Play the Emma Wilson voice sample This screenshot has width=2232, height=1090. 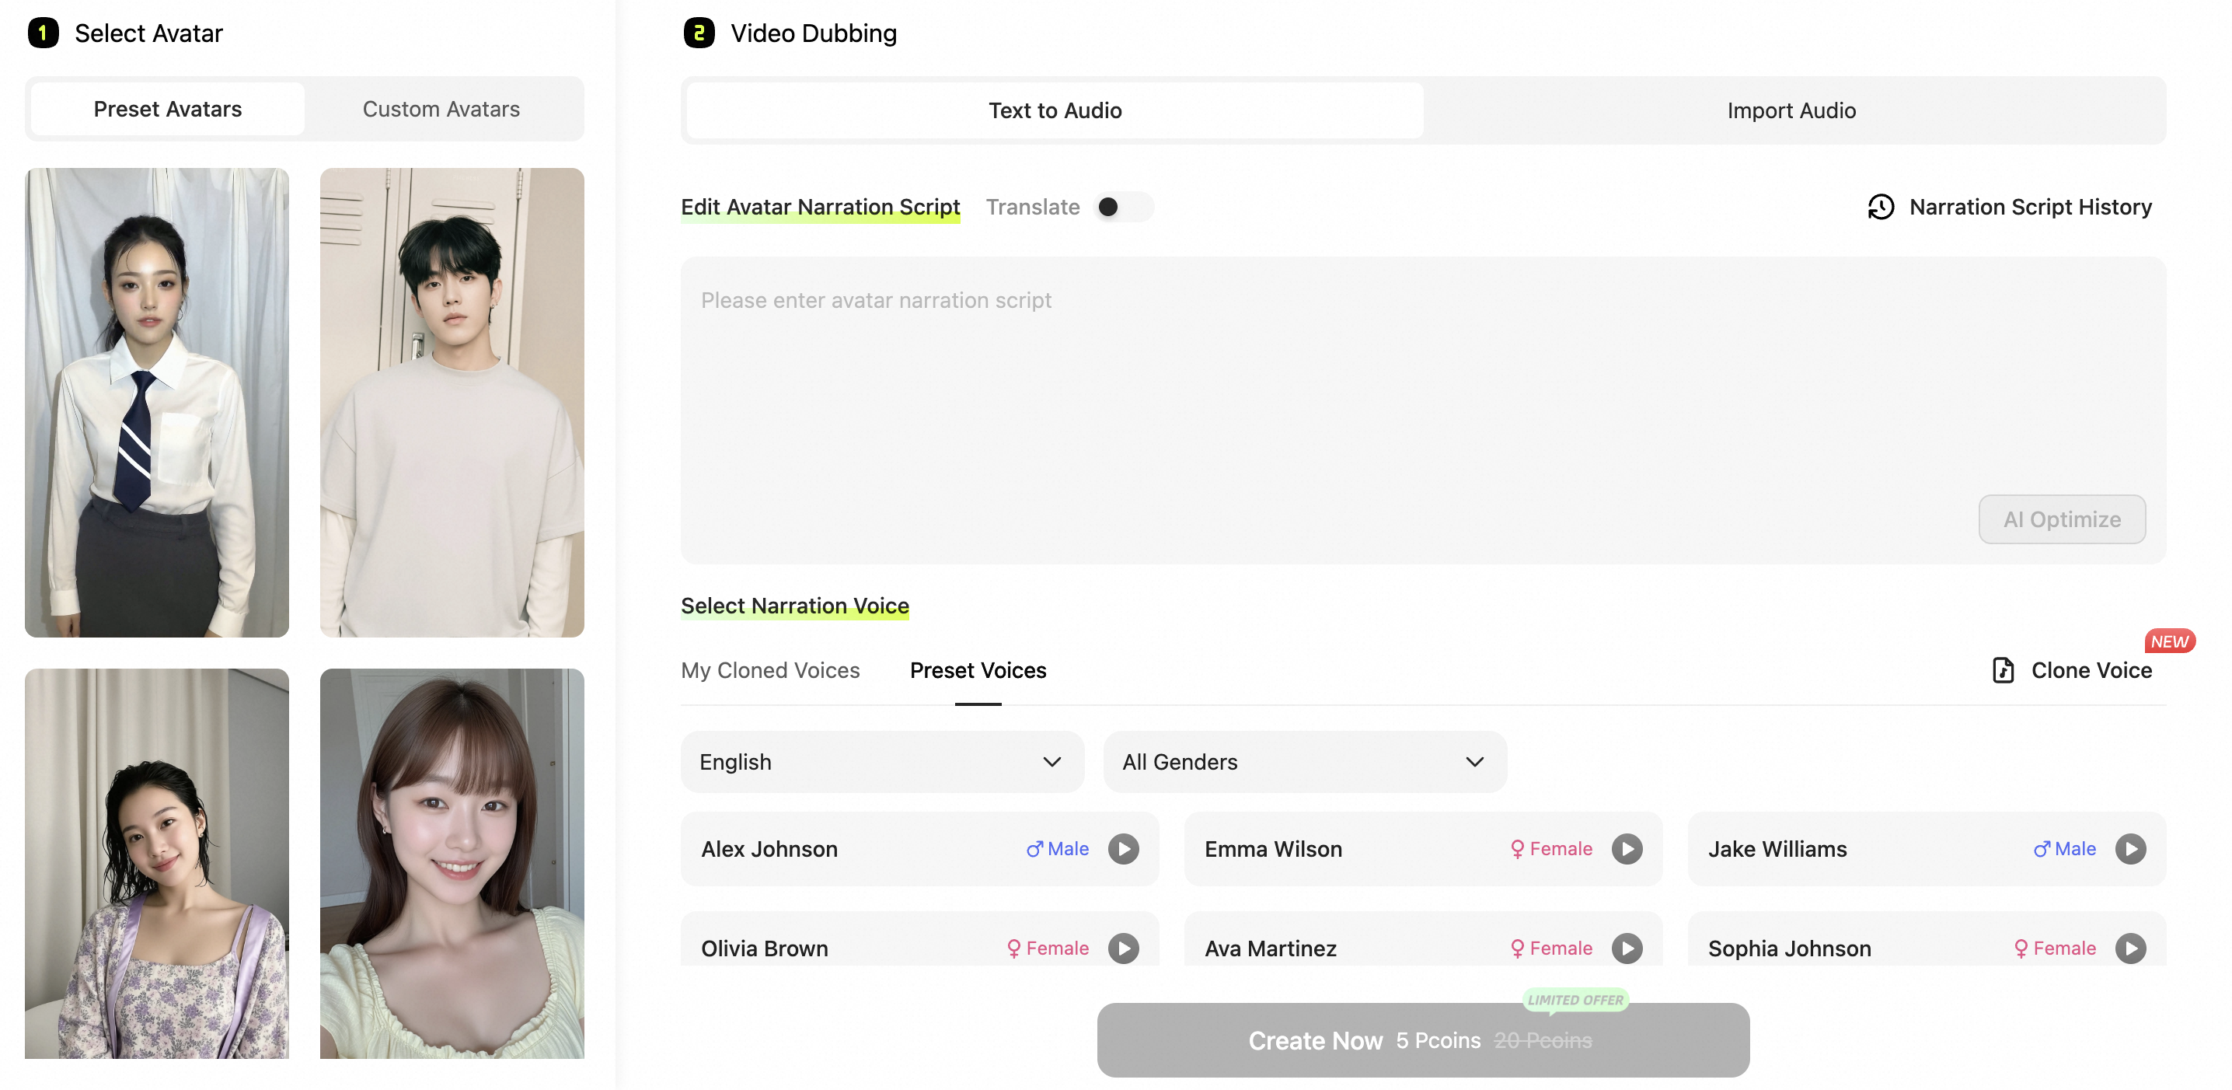tap(1627, 849)
